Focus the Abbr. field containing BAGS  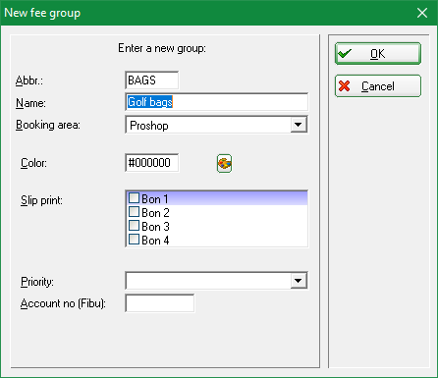tap(152, 81)
